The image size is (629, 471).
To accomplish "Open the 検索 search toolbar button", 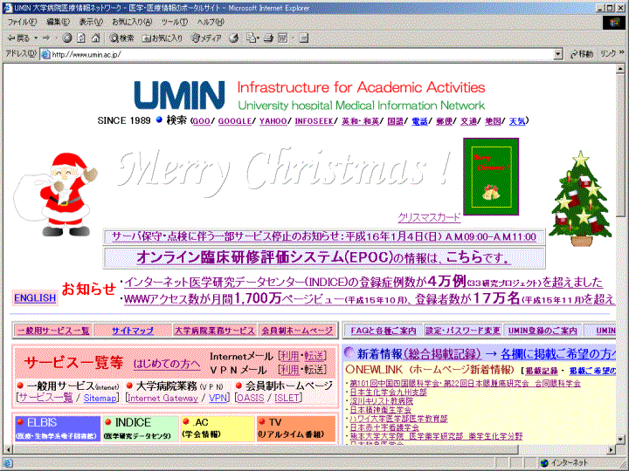I will pyautogui.click(x=121, y=38).
